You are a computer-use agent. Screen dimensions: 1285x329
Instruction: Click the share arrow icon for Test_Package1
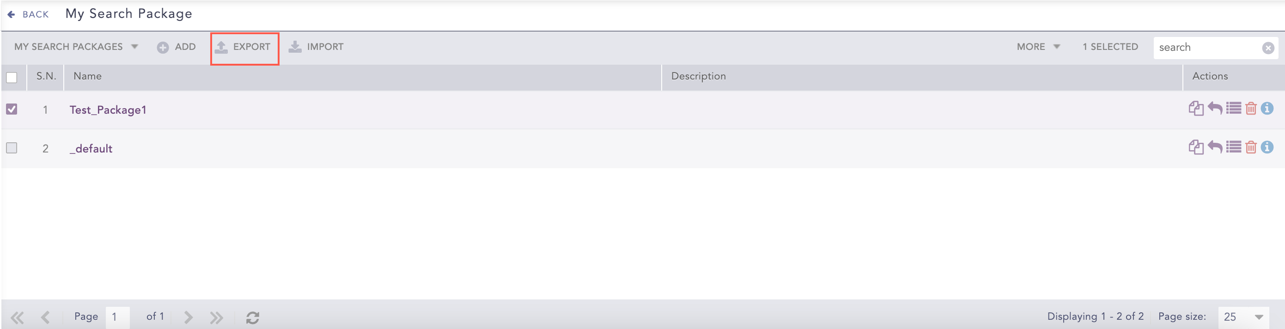[x=1215, y=108]
